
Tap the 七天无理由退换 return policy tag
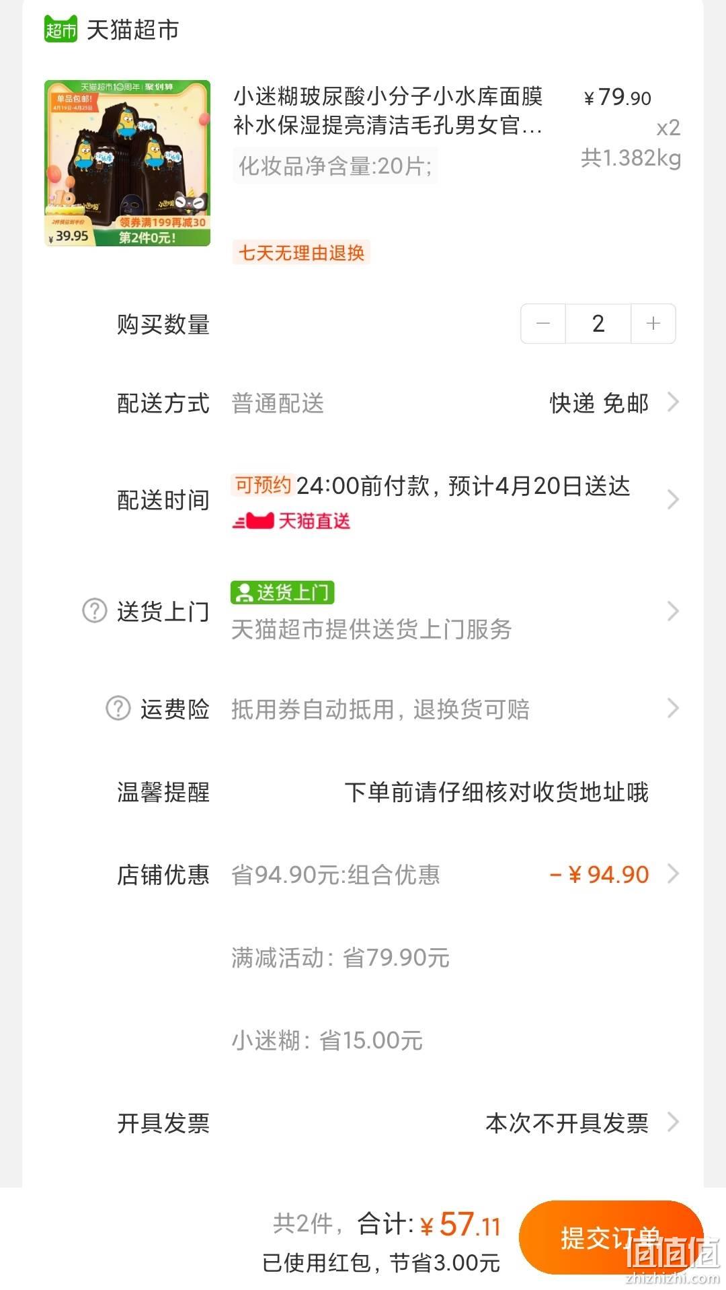301,253
